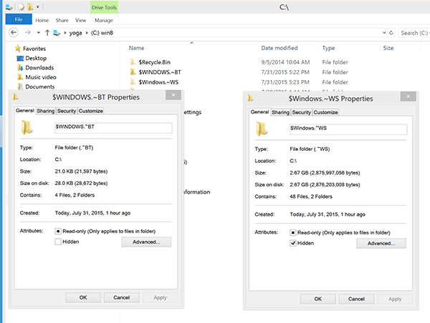Close the $WINDOWS.~BT Properties dialog
Viewport: 430px width, 323px height.
pyautogui.click(x=173, y=95)
